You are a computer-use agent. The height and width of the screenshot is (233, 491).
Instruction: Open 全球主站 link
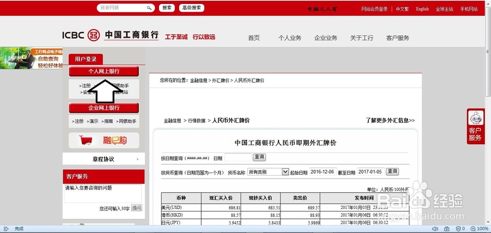coord(444,9)
